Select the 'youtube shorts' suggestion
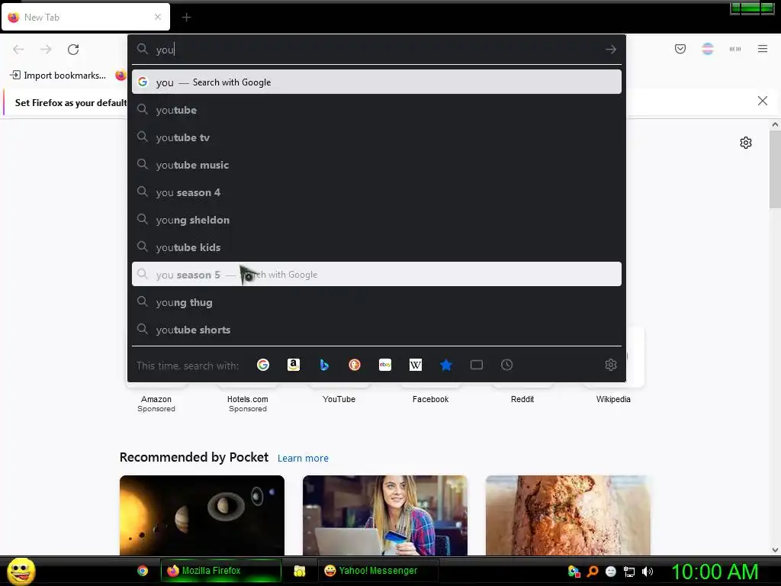 point(377,330)
